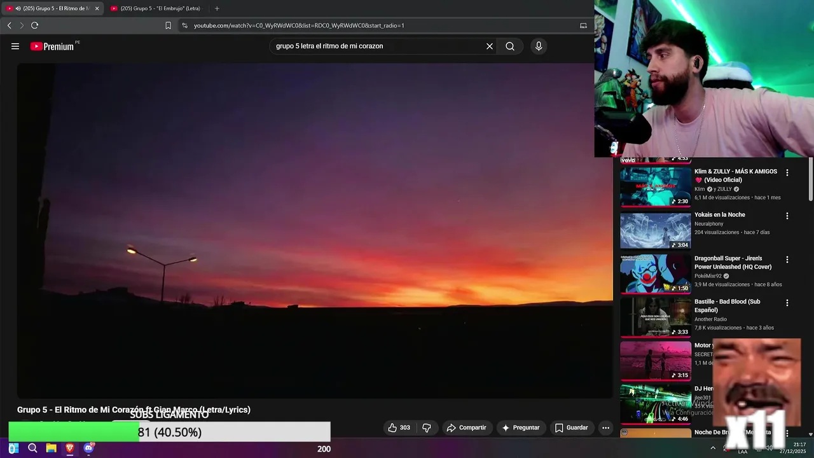Open a new browser tab with plus
Viewport: 814px width, 458px height.
point(217,8)
